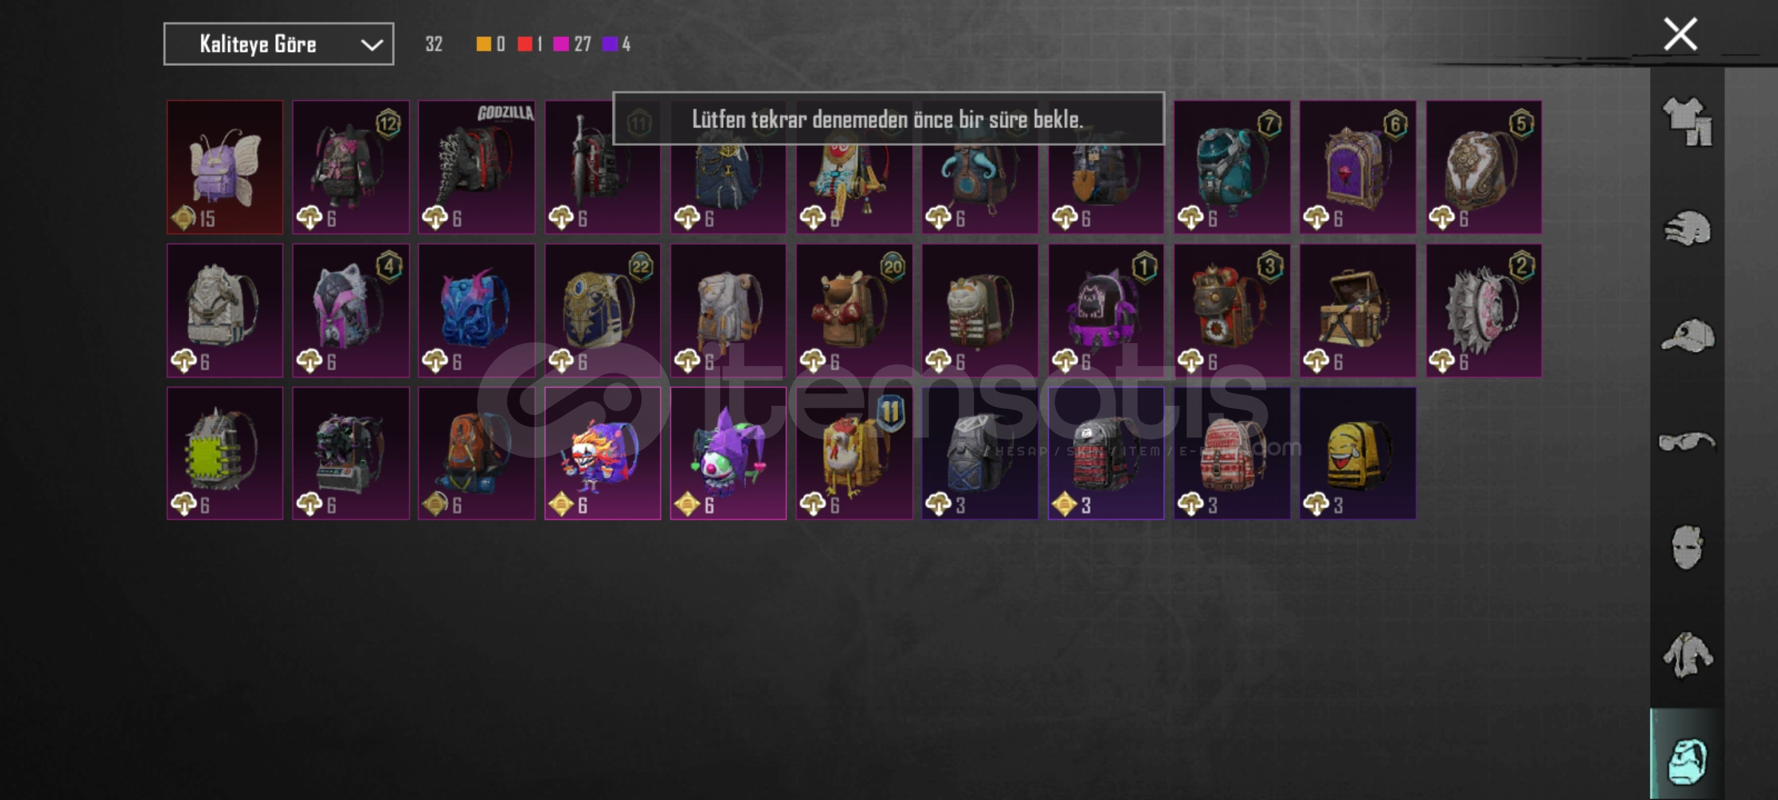Dismiss the Lütfen tekrar denemeden notification
Viewport: 1778px width, 800px height.
(888, 119)
